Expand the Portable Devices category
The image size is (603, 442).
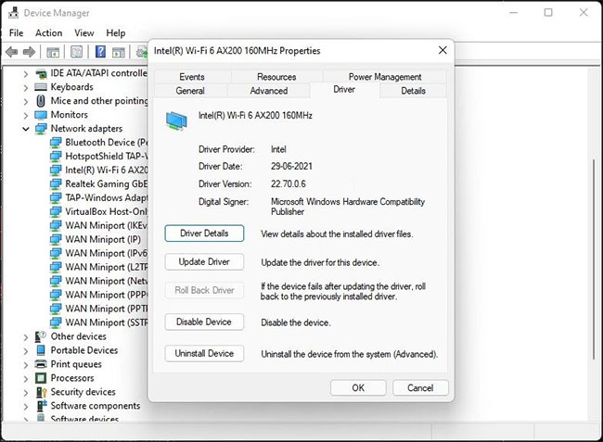[25, 350]
